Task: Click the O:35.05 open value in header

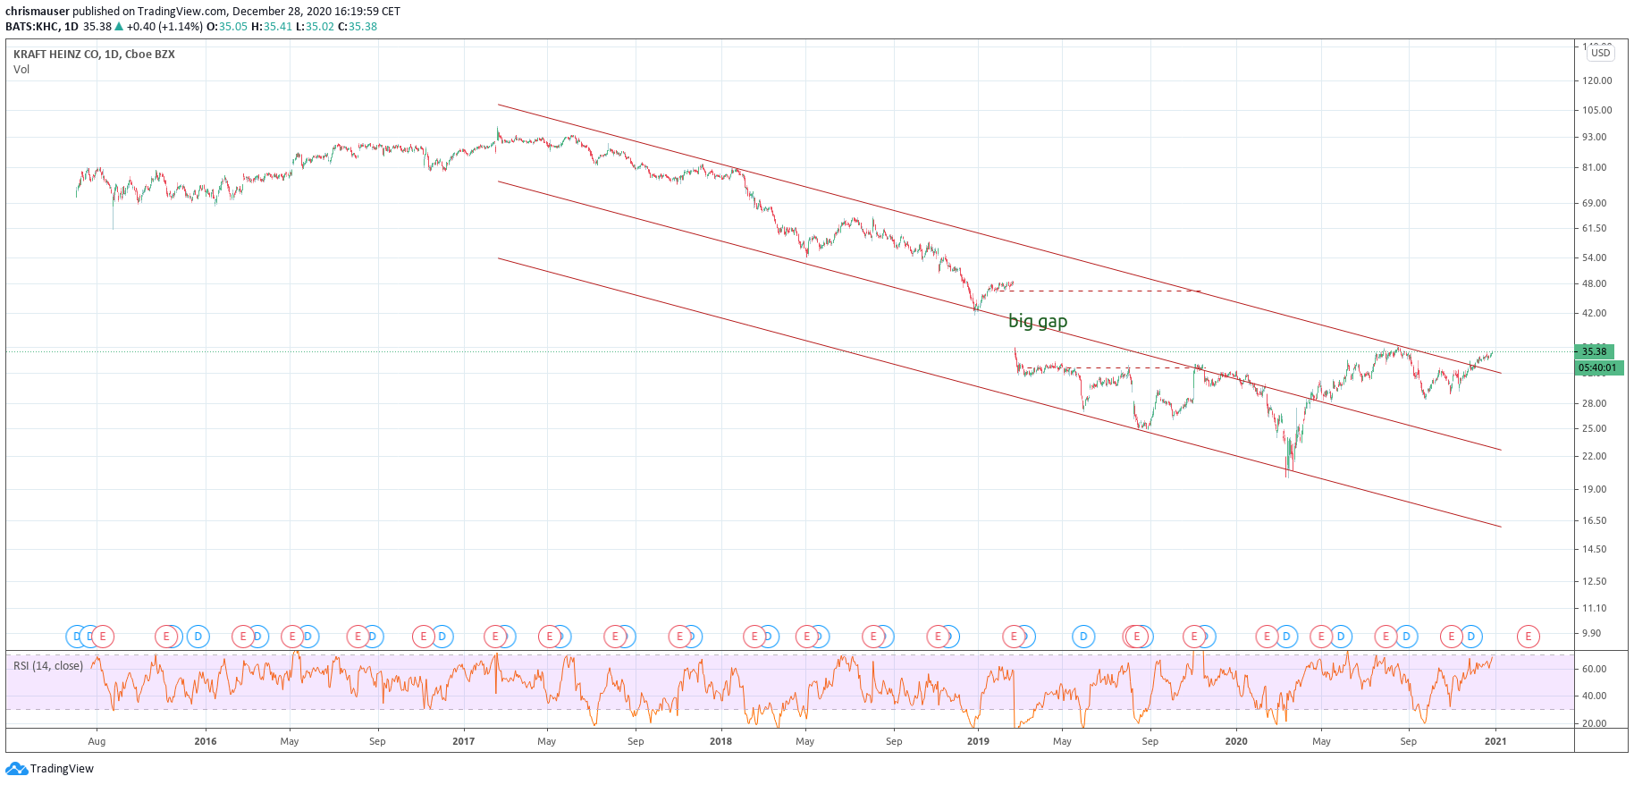Action: 227,27
